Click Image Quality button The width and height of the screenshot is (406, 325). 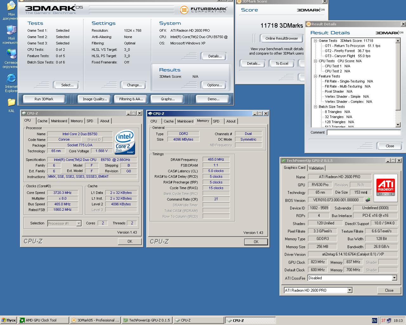(x=95, y=99)
